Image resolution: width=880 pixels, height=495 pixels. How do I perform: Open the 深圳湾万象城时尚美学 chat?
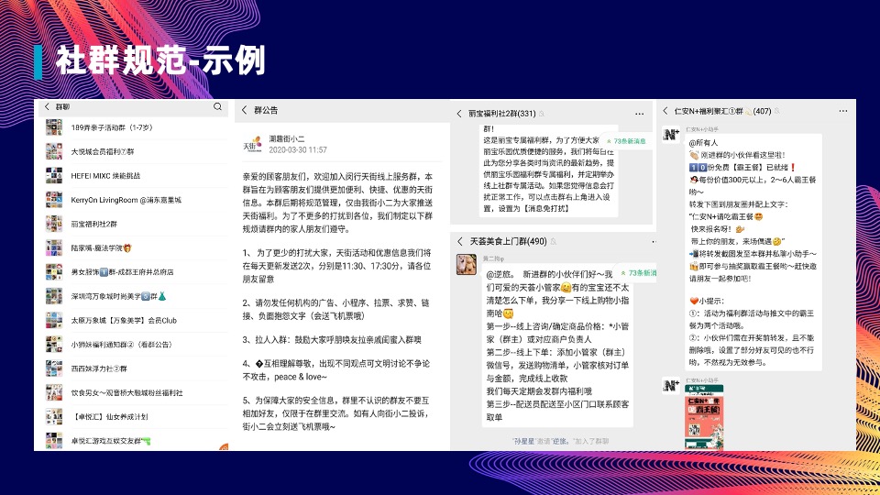point(135,296)
